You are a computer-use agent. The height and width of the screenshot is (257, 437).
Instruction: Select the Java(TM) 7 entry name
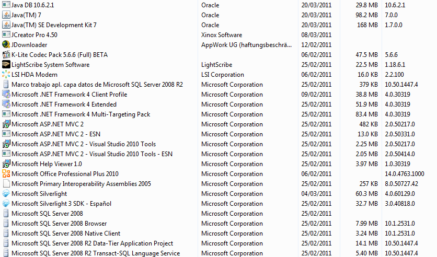[x=26, y=15]
